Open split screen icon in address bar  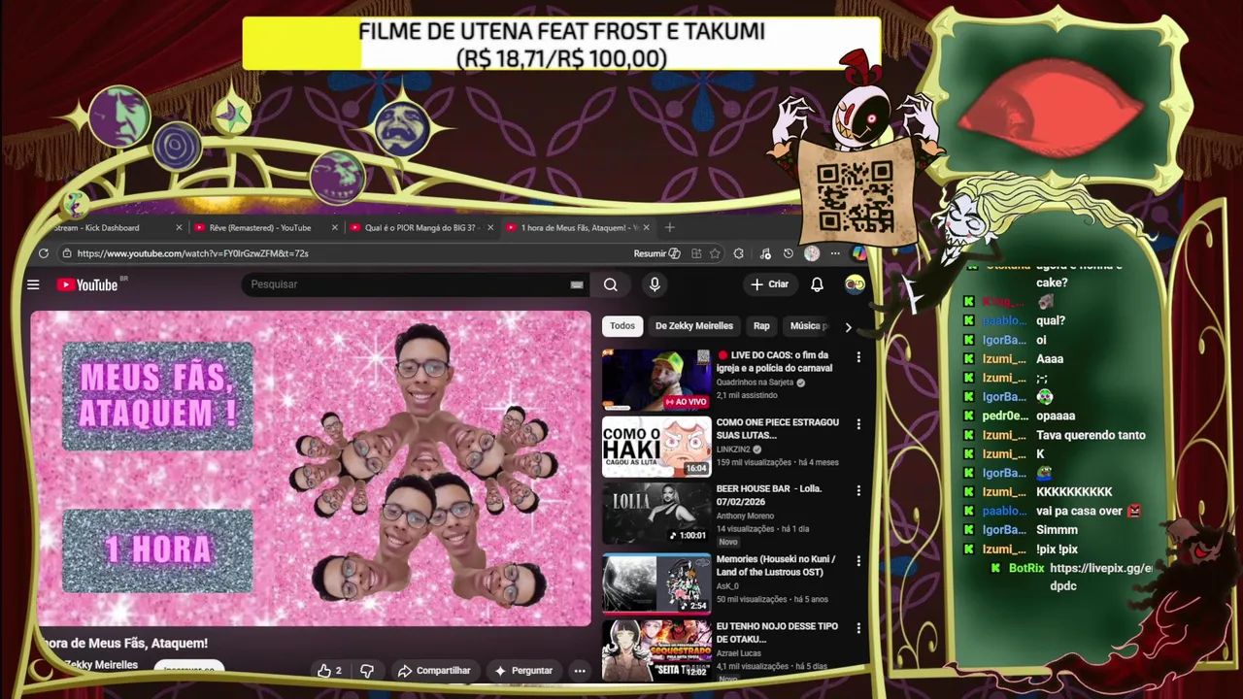696,253
